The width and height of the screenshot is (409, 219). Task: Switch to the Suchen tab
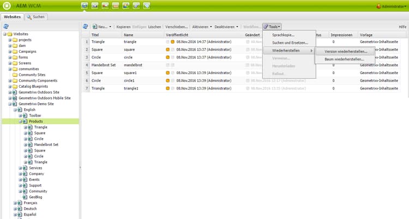pos(36,17)
